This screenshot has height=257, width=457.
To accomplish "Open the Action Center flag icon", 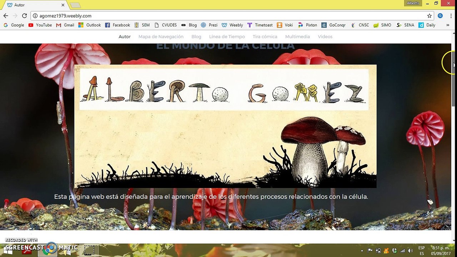I will (370, 251).
